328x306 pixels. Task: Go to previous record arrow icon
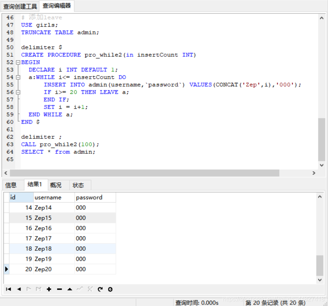(x=19, y=289)
